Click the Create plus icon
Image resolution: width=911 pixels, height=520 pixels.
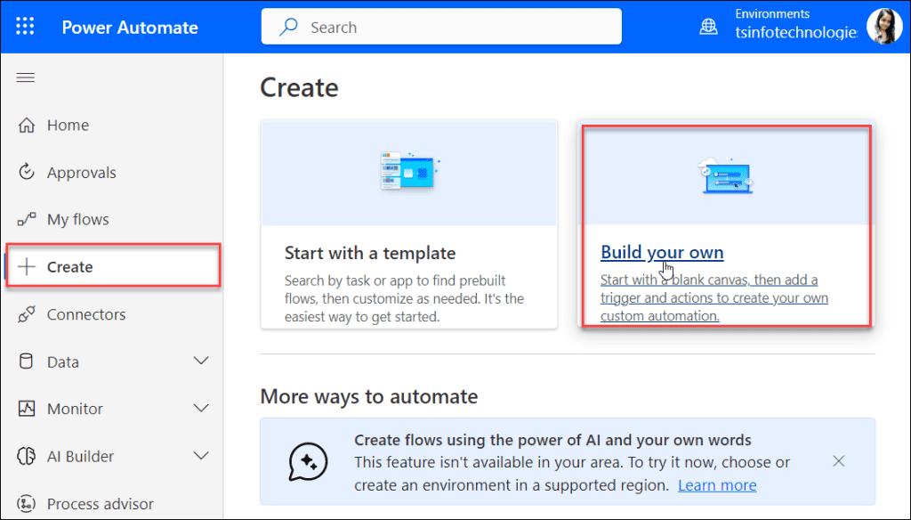pos(26,266)
